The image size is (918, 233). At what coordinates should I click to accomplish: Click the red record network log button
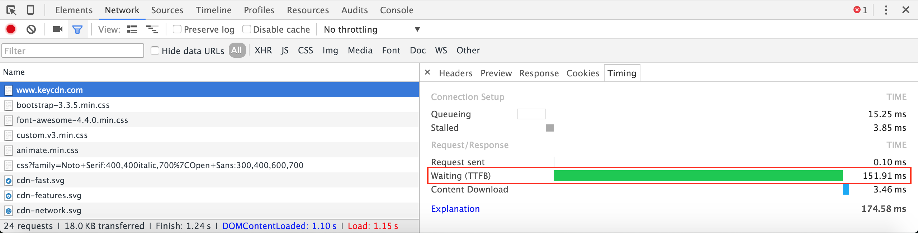click(11, 29)
